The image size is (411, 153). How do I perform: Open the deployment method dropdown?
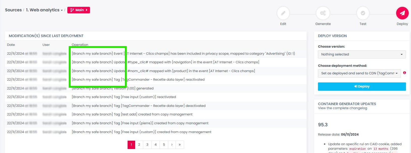point(359,73)
